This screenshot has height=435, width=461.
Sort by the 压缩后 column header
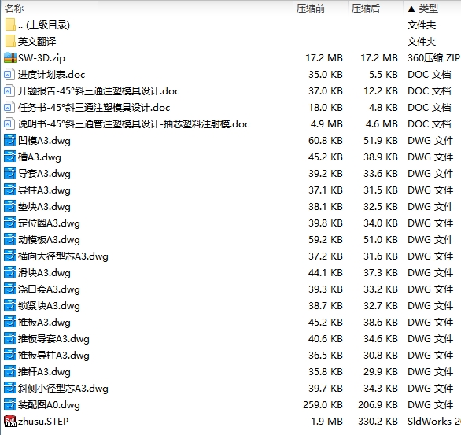click(x=366, y=8)
